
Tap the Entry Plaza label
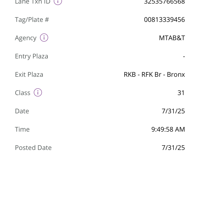[x=31, y=56]
